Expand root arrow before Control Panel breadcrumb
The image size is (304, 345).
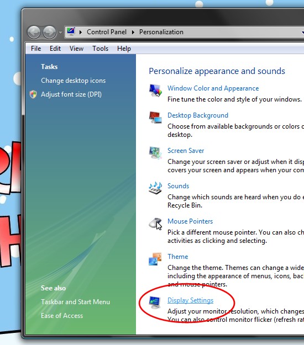tap(81, 32)
